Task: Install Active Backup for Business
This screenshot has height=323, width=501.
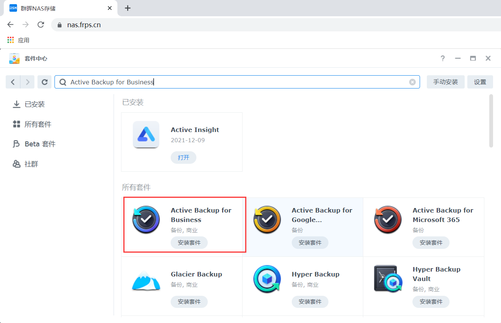Action: pos(189,243)
